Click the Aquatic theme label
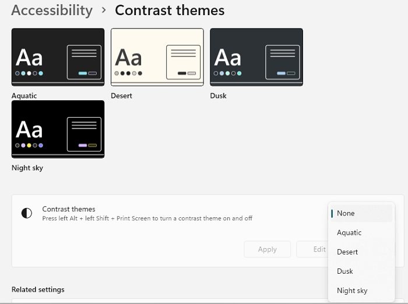The image size is (408, 304). [x=24, y=96]
